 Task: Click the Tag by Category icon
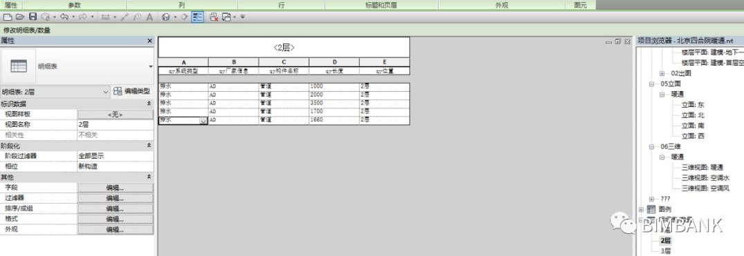137,17
